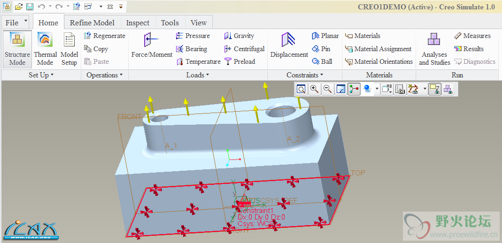Open Analyses and Studies

434,49
